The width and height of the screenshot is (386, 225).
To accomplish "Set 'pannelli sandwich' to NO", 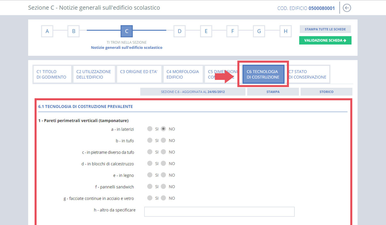I will click(x=163, y=187).
